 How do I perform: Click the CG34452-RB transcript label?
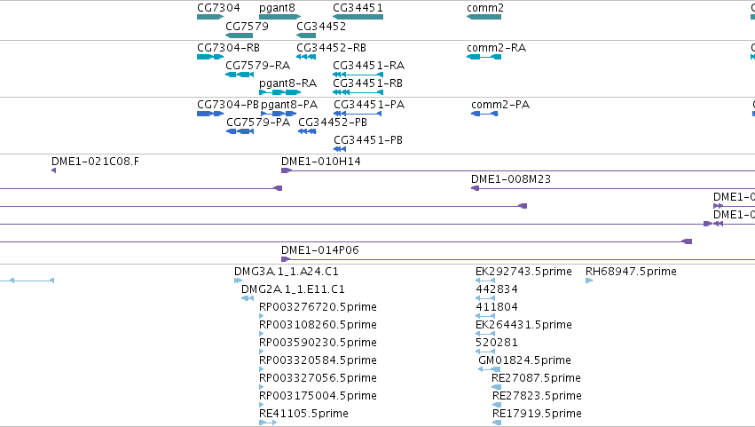click(x=331, y=48)
